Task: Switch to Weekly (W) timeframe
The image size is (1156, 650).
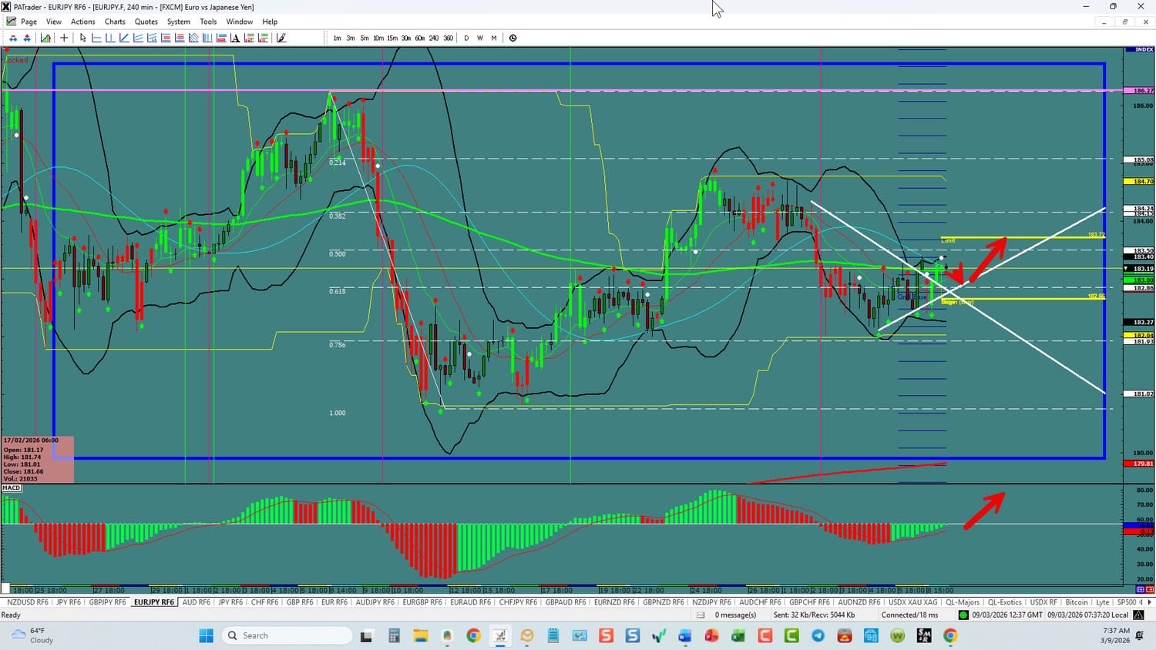Action: (480, 38)
